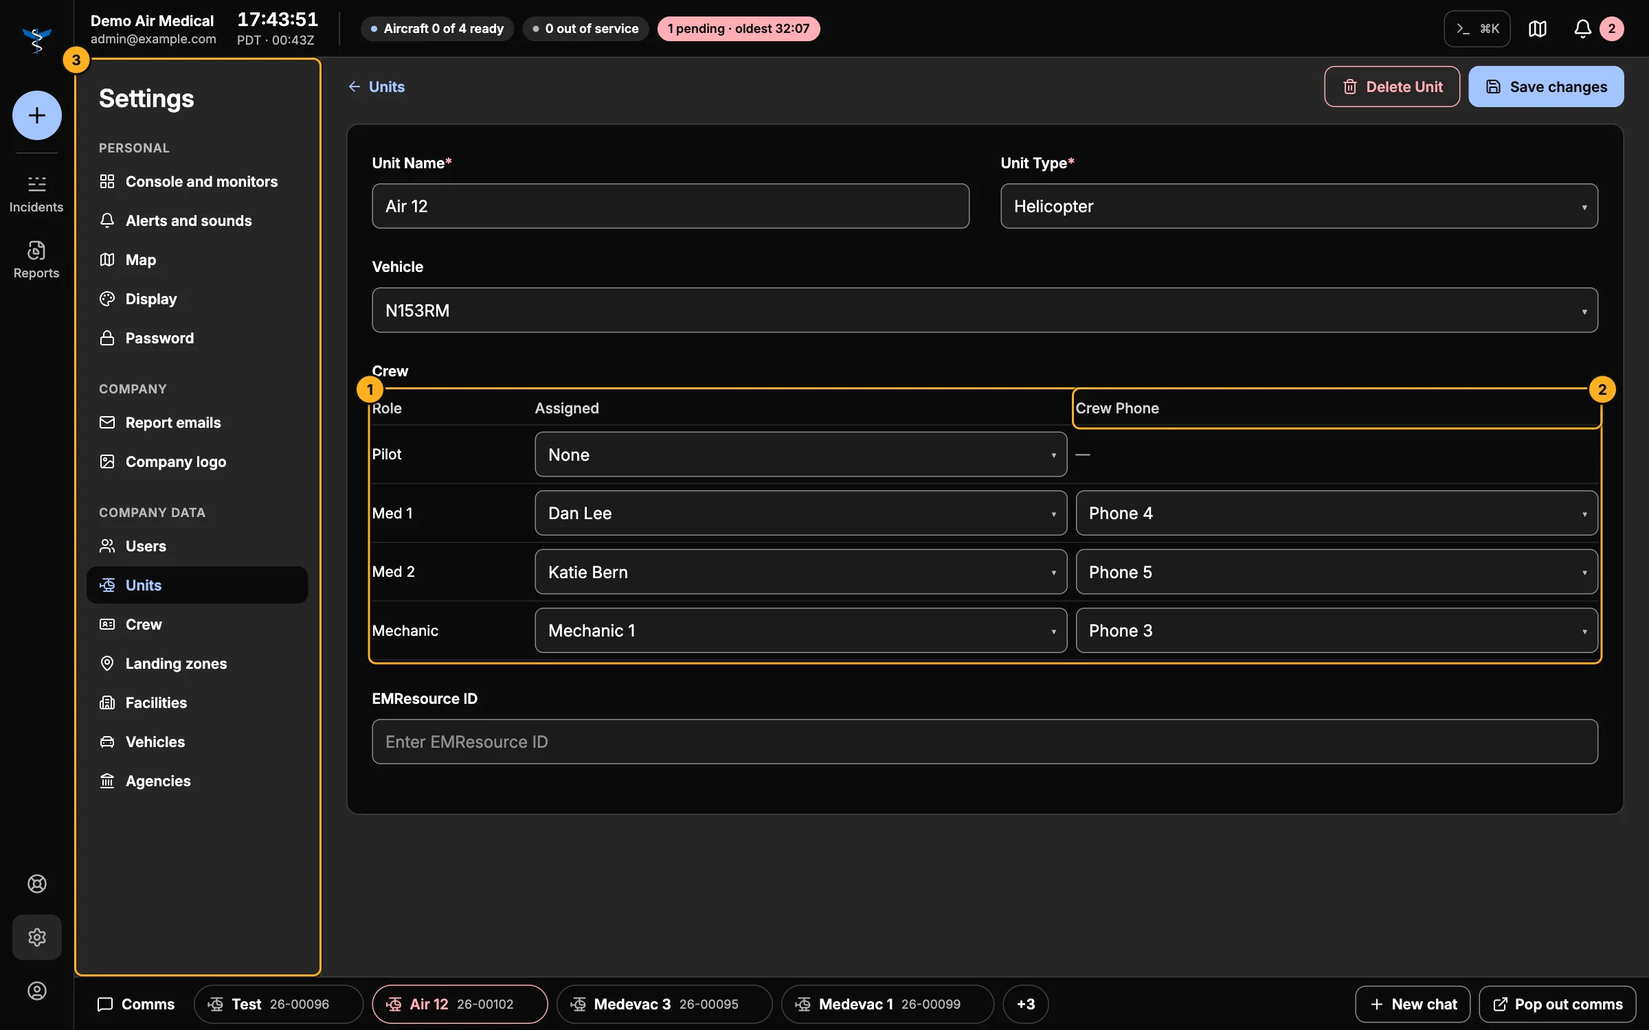
Task: Click the back arrow next to Units
Action: pos(355,87)
